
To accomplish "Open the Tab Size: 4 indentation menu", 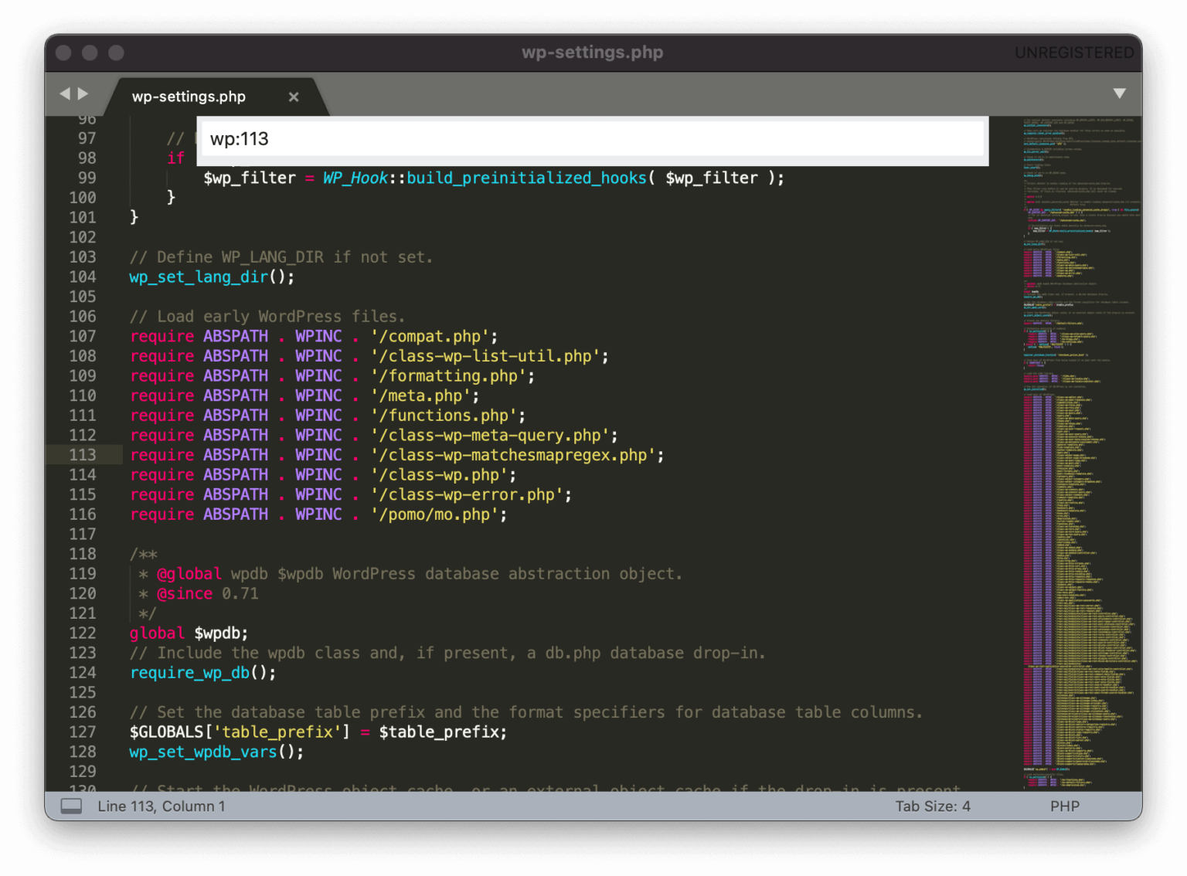I will click(x=933, y=806).
